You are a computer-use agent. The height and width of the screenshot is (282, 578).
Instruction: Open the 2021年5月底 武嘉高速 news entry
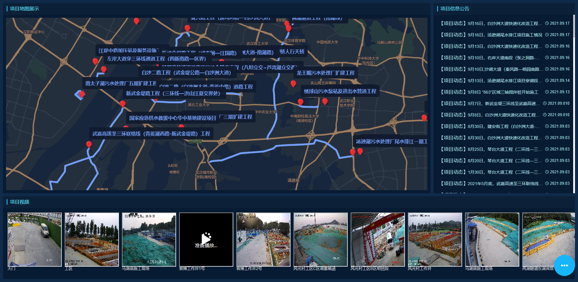pyautogui.click(x=491, y=184)
